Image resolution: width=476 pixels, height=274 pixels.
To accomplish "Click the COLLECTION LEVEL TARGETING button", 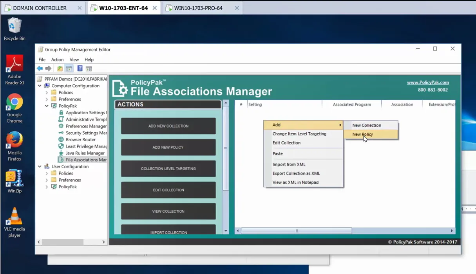I will point(168,169).
